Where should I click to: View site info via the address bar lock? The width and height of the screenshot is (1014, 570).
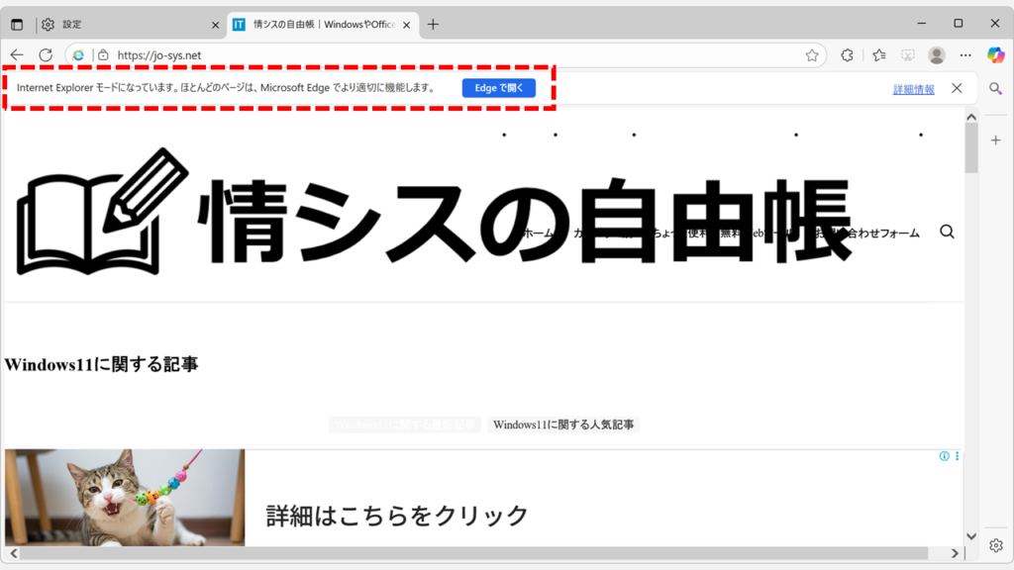tap(105, 56)
